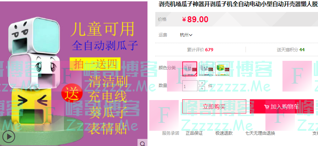Open the 杭州 shipping location dropdown
The height and width of the screenshot is (146, 318).
point(186,35)
